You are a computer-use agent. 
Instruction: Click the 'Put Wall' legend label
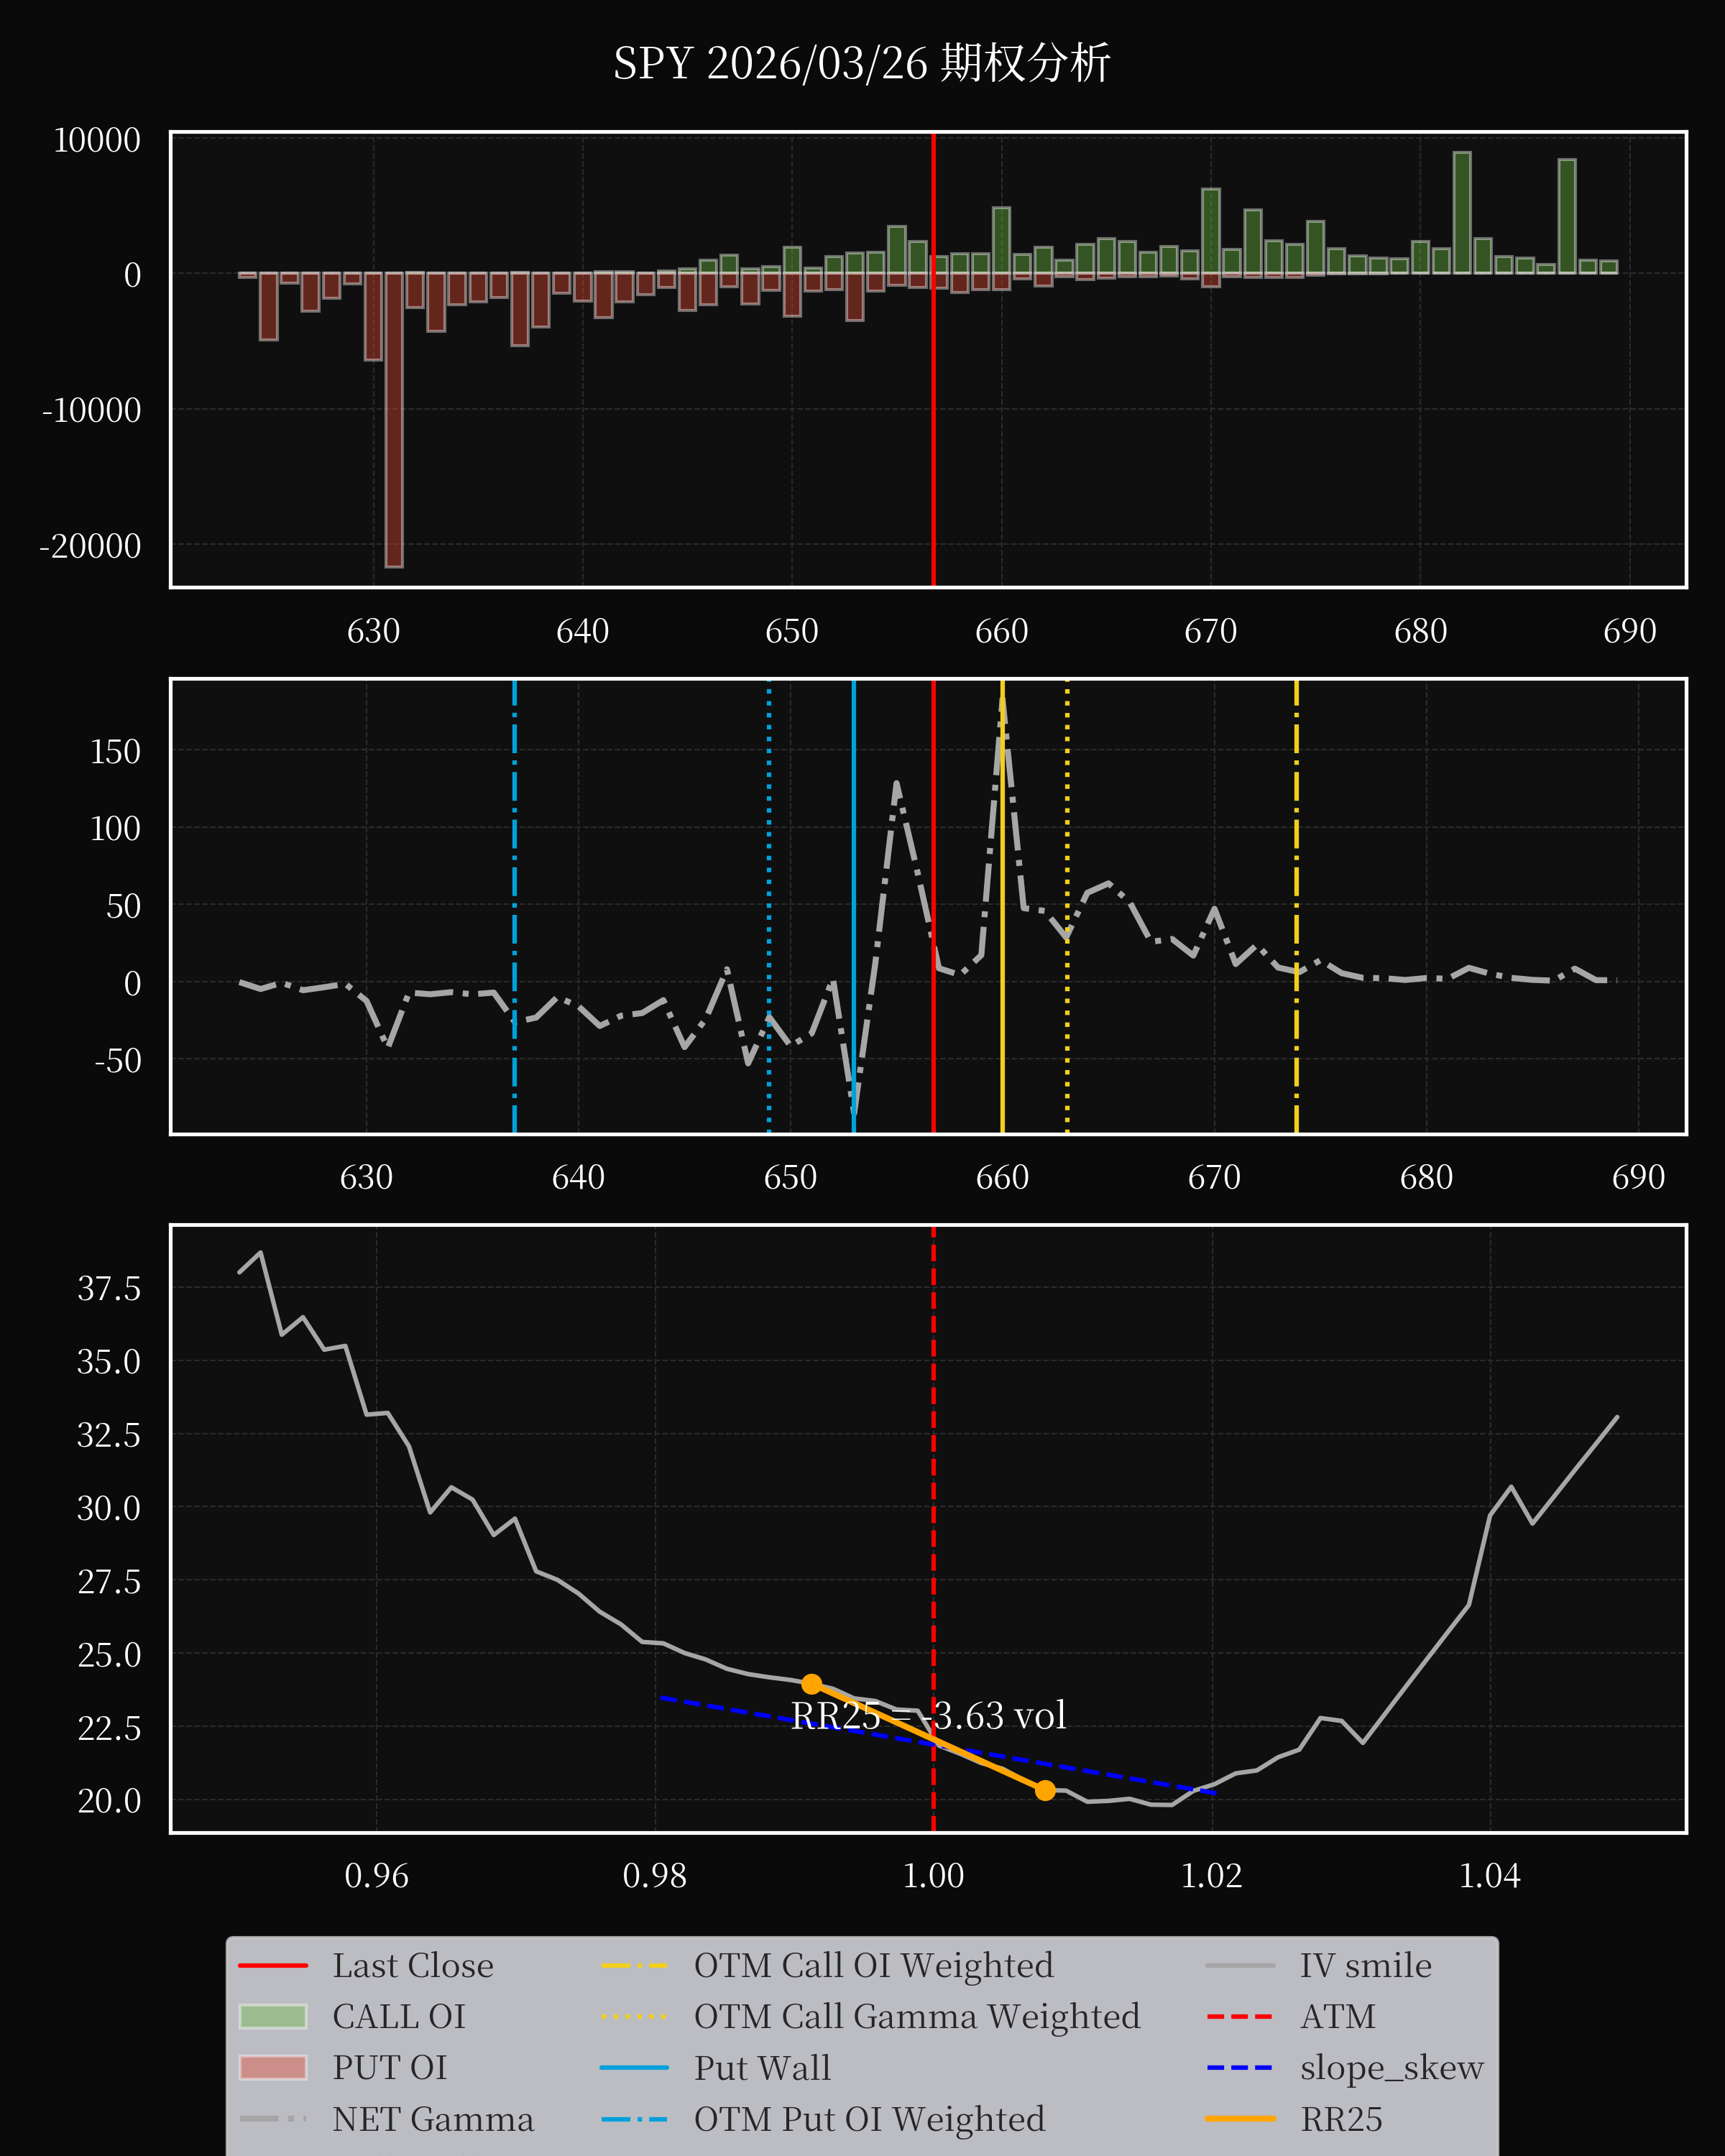762,2068
